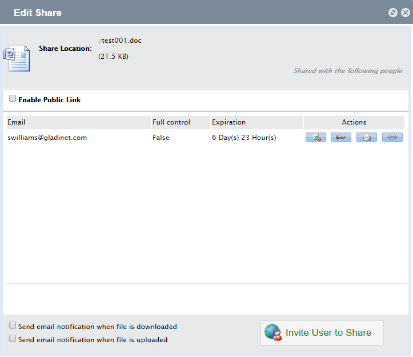Screen dimensions: 413x357
Task: Click the pointing hand action icon
Action: 340,137
